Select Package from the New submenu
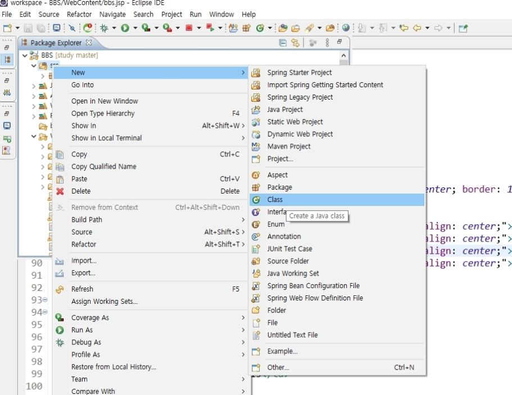The image size is (512, 395). click(x=337, y=187)
